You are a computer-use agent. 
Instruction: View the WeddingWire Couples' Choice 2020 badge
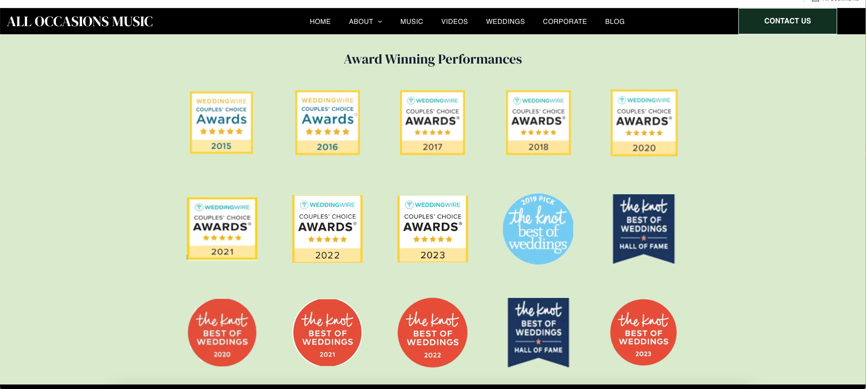pyautogui.click(x=644, y=123)
